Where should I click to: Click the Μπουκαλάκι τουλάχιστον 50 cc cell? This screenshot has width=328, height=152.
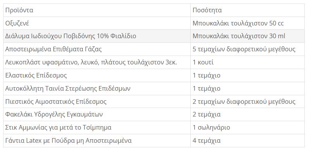click(x=248, y=23)
